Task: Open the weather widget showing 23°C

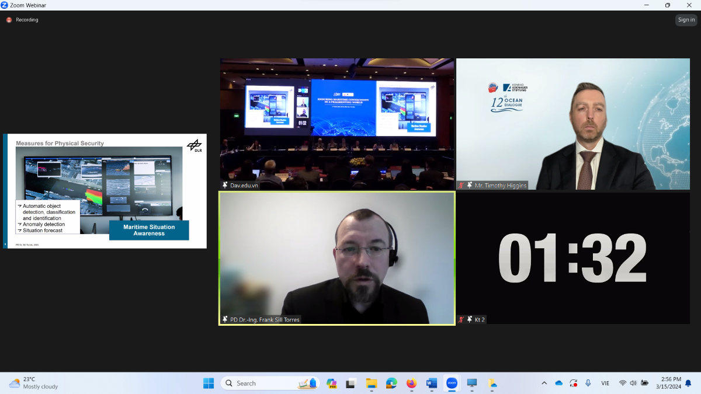Action: coord(34,383)
